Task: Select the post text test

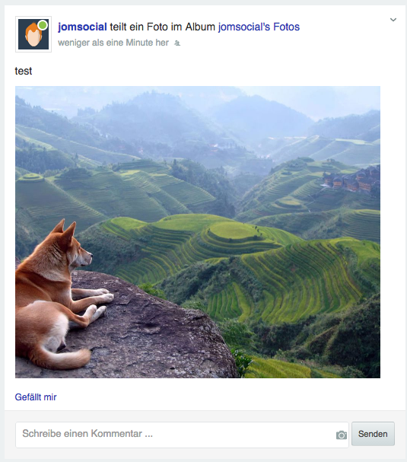Action: point(24,71)
